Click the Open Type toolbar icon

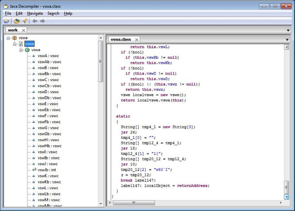coord(17,21)
